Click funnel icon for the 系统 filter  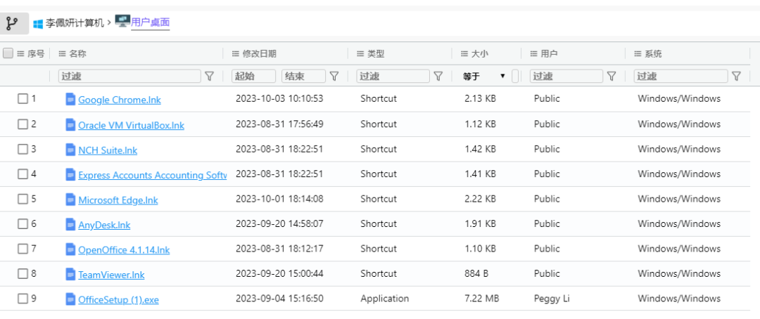(x=736, y=76)
